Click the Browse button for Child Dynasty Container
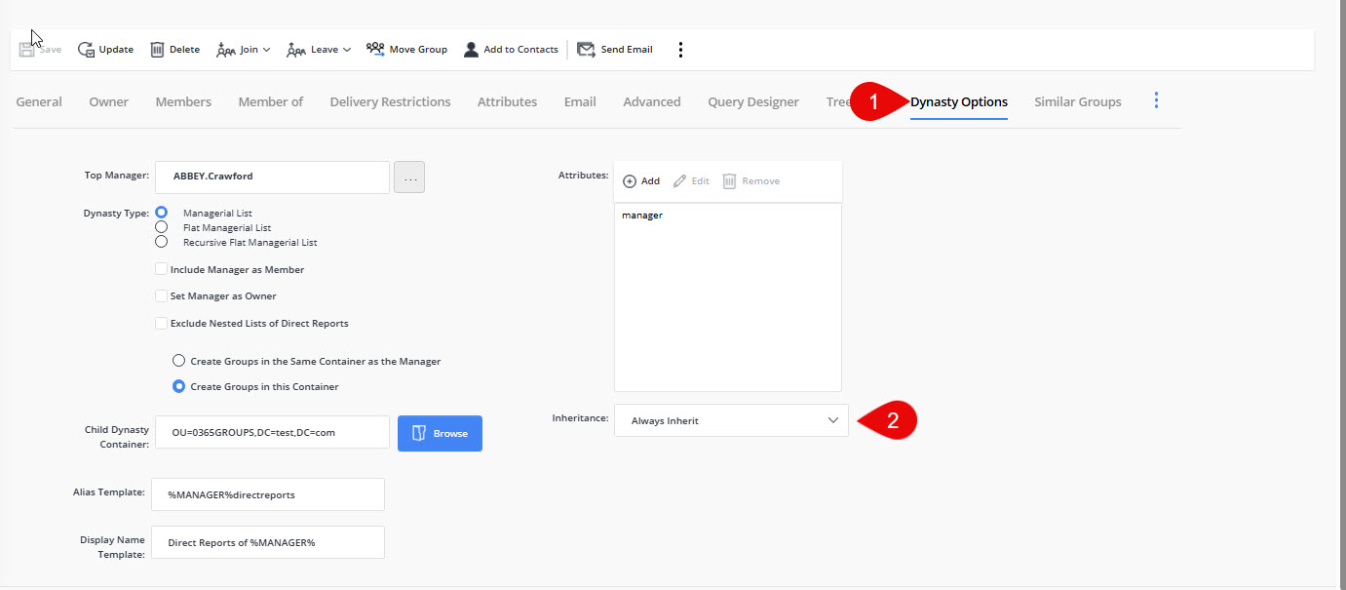The height and width of the screenshot is (590, 1346). tap(440, 433)
